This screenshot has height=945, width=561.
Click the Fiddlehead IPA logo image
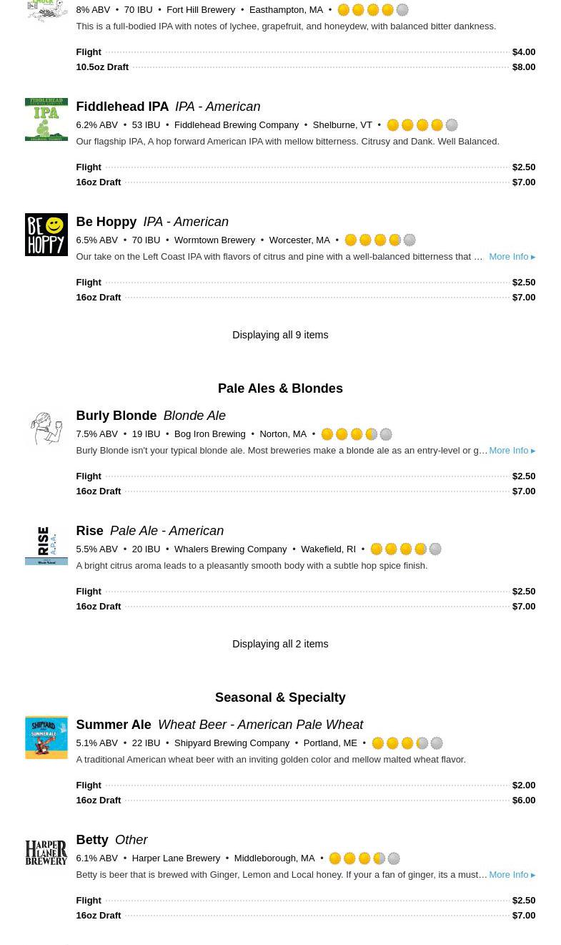point(46,119)
